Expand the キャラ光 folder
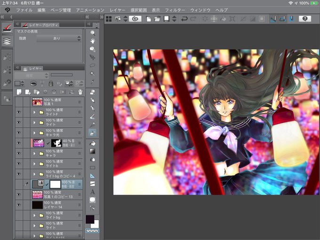 pyautogui.click(x=34, y=133)
